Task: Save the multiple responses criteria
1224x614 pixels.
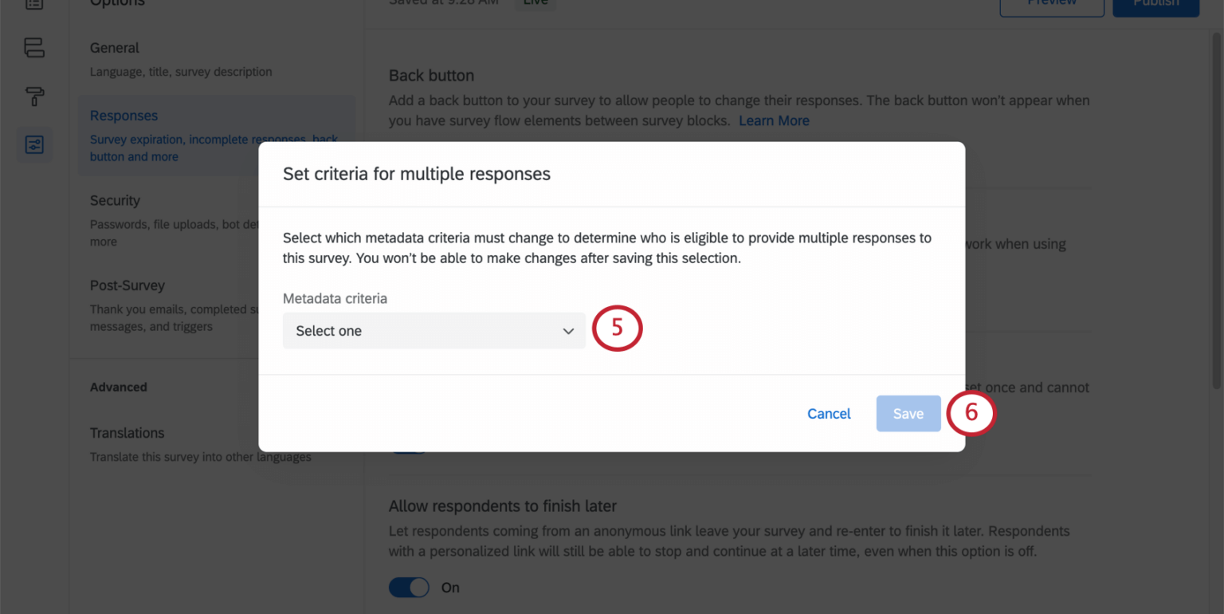Action: [x=908, y=413]
